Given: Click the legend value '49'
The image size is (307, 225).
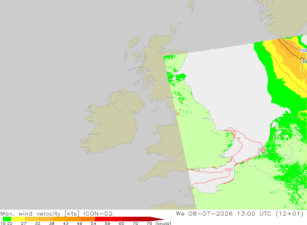Looking at the screenshot, I should (x=80, y=223).
